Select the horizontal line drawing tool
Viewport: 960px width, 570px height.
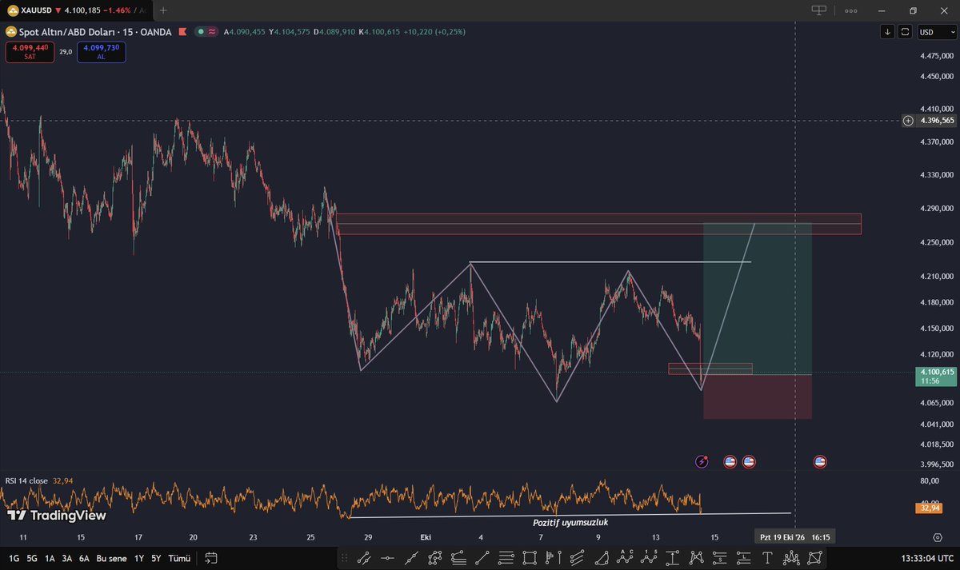(x=387, y=557)
